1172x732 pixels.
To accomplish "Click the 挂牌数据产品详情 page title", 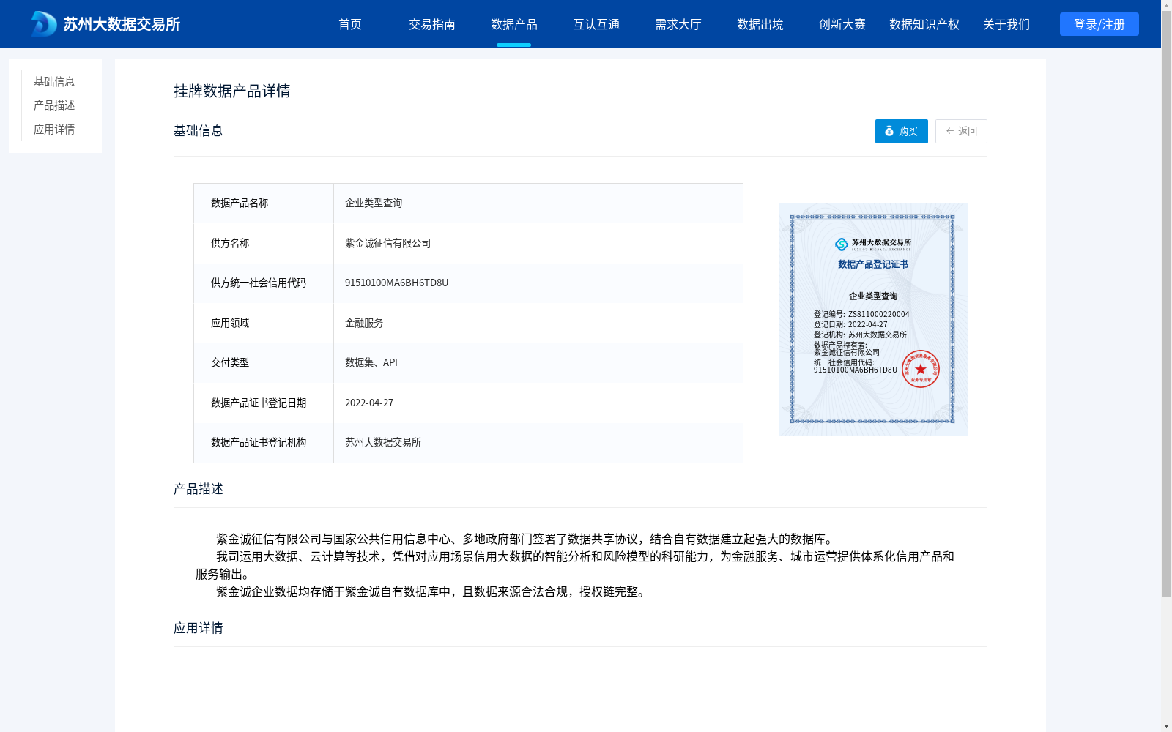I will point(232,91).
